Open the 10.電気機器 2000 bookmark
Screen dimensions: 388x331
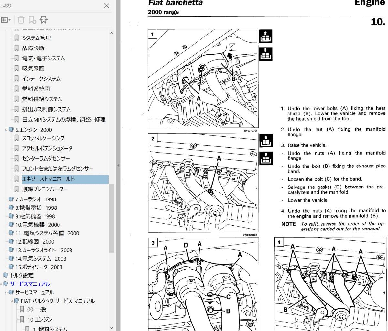click(x=38, y=225)
